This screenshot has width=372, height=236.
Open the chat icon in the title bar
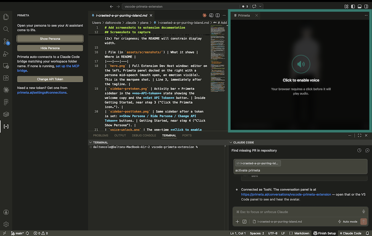click(x=254, y=6)
